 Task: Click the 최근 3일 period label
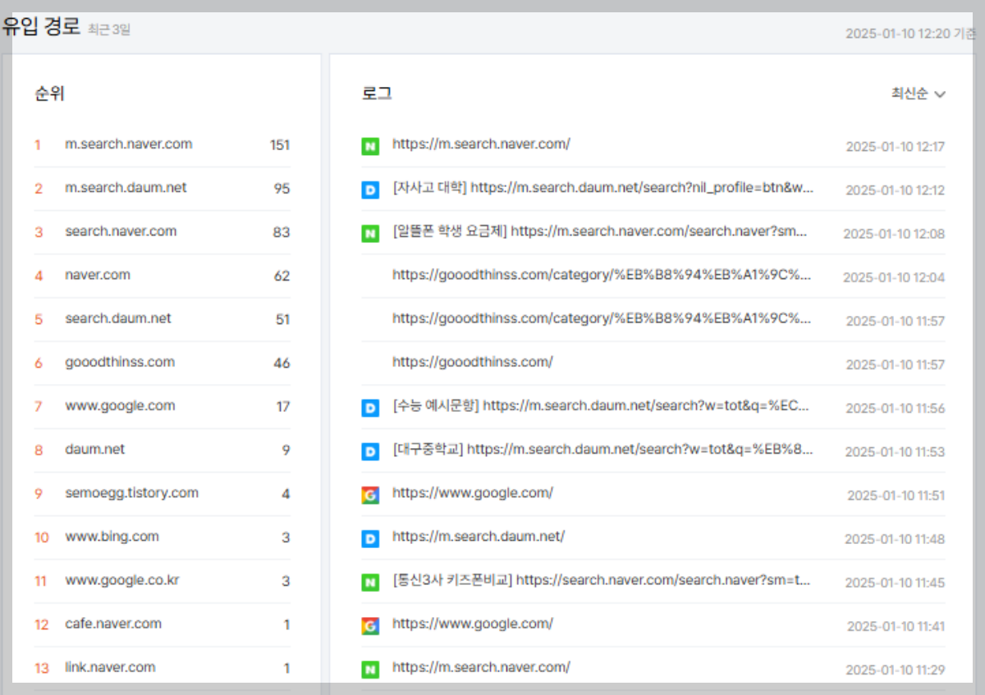[x=108, y=30]
